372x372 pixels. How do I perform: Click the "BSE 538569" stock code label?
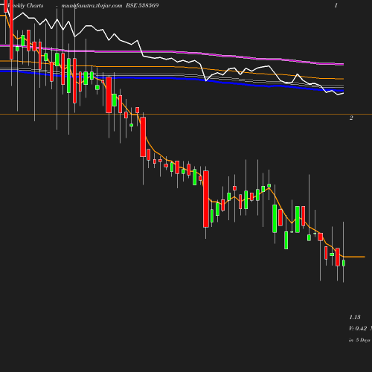pos(142,5)
